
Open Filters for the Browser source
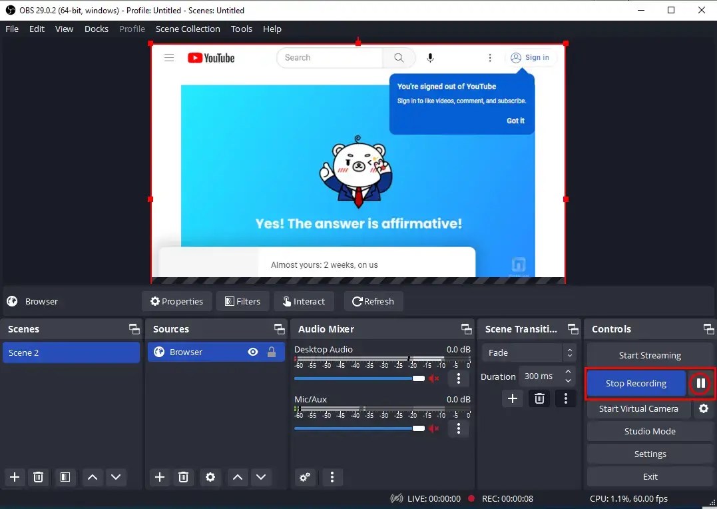(x=242, y=301)
